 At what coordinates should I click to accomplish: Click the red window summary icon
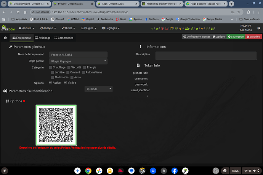pos(167,29)
